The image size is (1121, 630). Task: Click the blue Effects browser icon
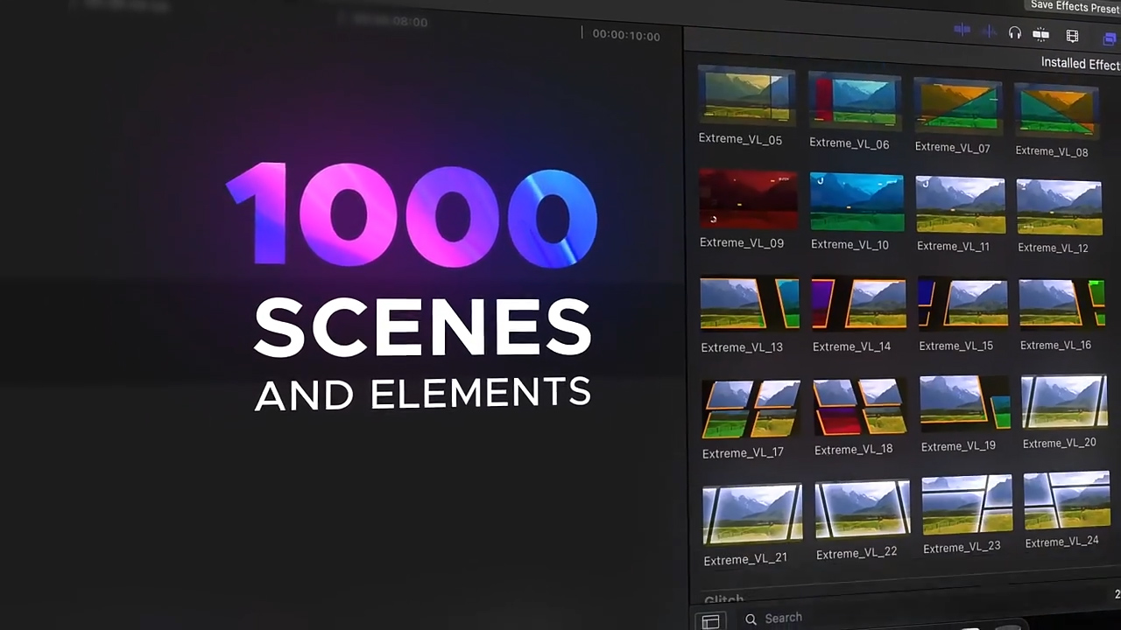click(1110, 38)
